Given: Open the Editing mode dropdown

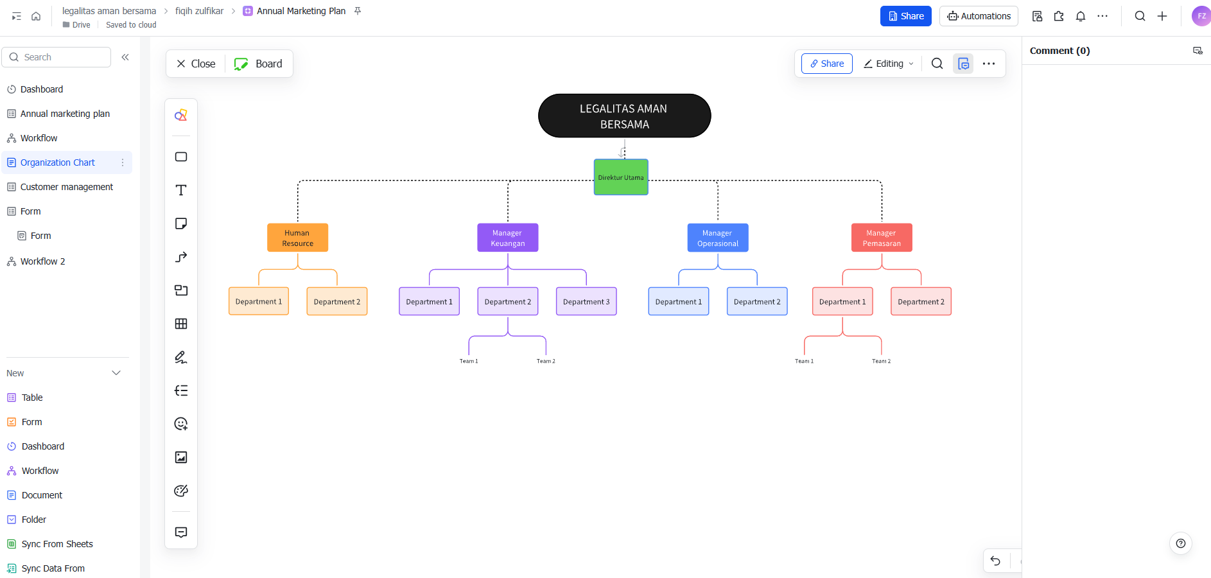Looking at the screenshot, I should (x=889, y=64).
